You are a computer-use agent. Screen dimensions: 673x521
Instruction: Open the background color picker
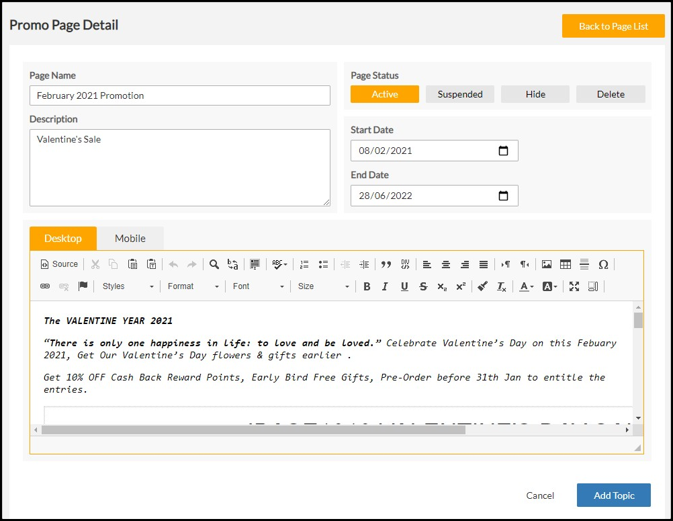[550, 286]
